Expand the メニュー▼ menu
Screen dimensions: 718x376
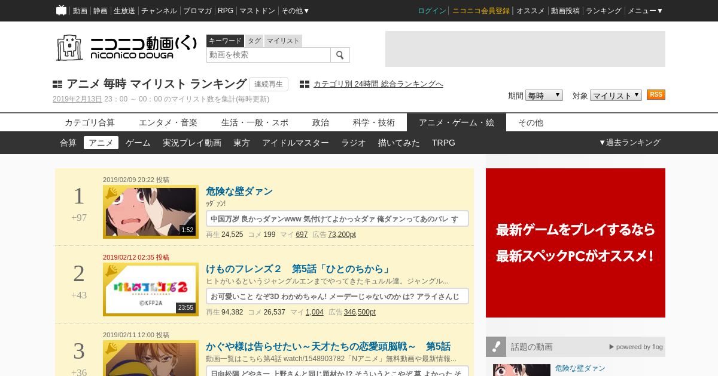coord(645,11)
